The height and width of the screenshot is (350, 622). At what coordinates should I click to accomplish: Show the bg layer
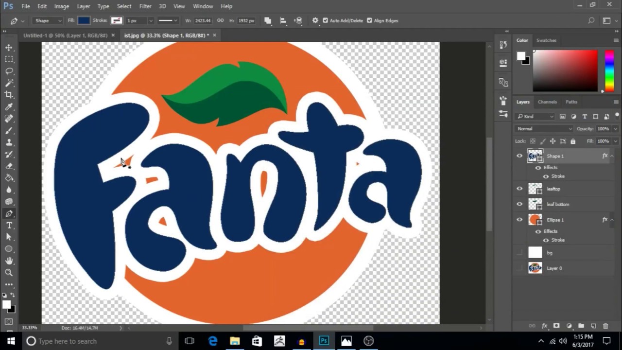(x=519, y=252)
